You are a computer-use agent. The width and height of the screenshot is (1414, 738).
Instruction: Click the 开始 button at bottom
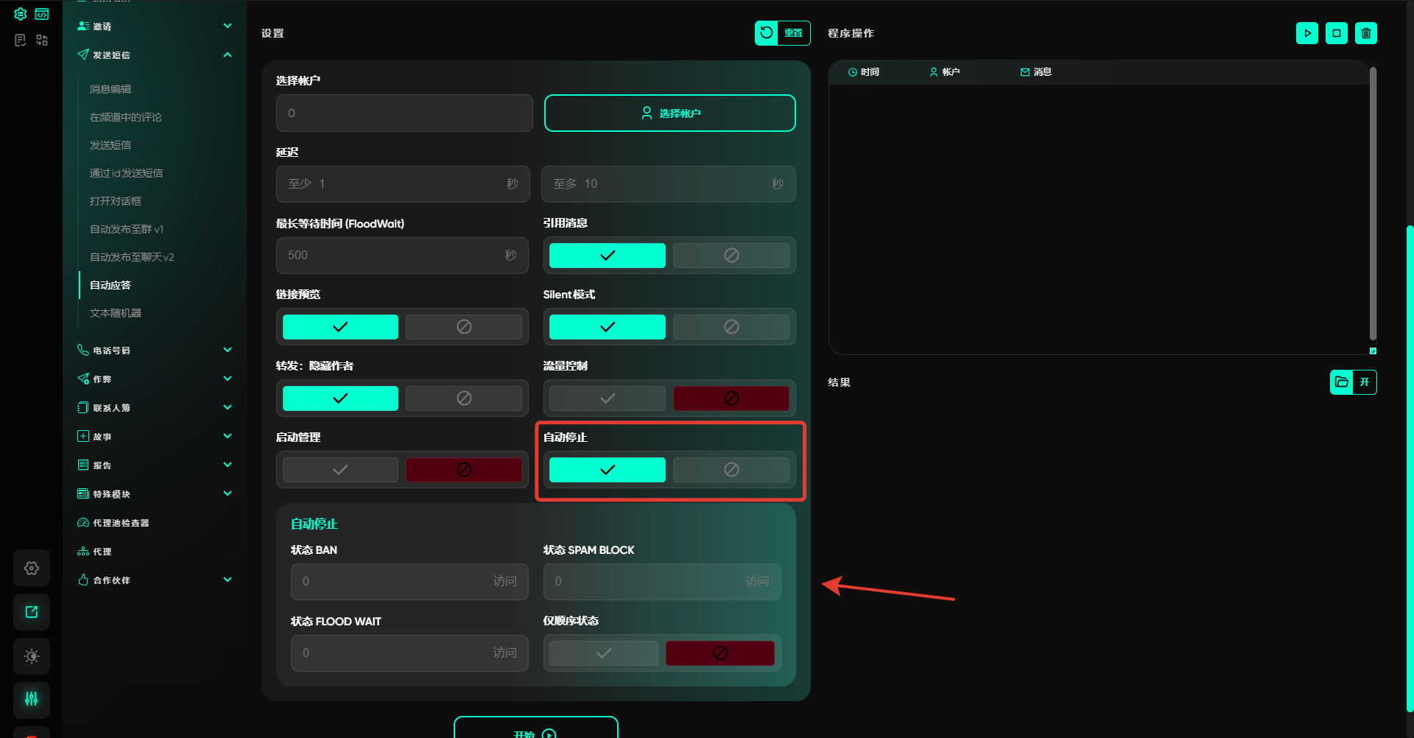pyautogui.click(x=535, y=731)
